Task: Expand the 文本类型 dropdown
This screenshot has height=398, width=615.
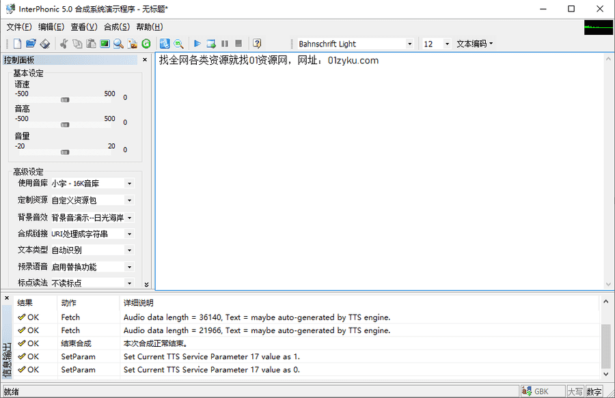Action: 129,250
